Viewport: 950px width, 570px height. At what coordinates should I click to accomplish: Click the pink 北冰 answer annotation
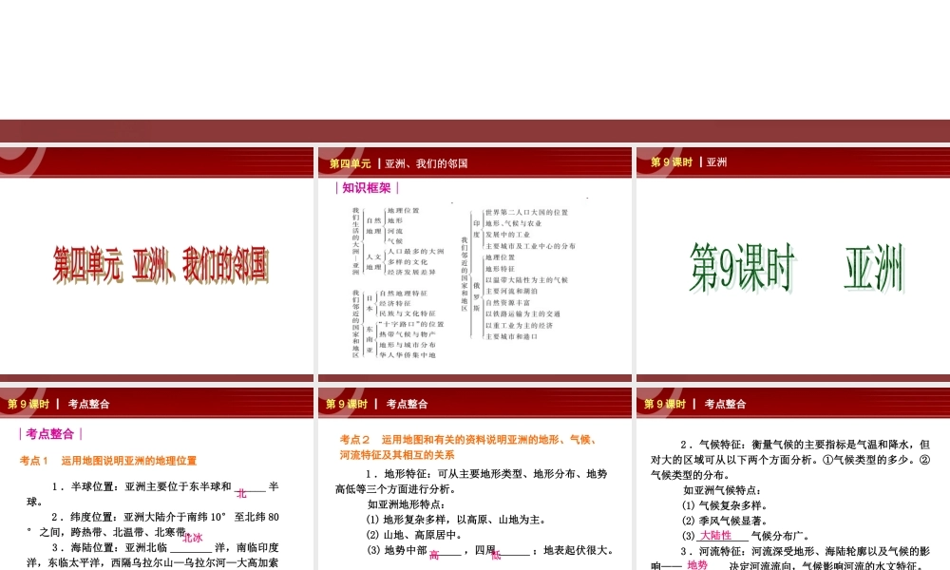(192, 536)
